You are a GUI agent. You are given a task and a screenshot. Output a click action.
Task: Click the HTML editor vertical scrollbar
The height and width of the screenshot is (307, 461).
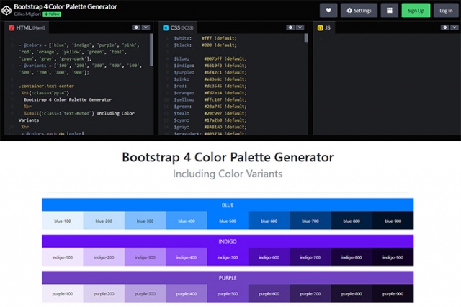point(151,50)
